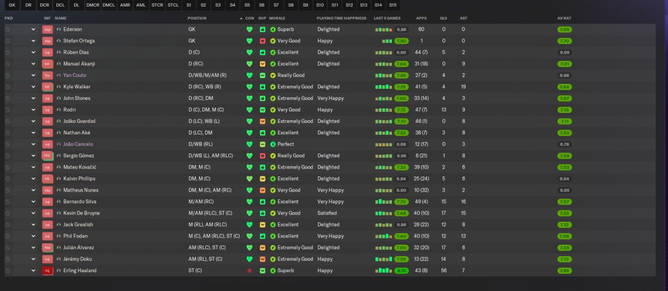Screen dimensions: 668x291
Task: Click Rodri's green sharpness icon
Action: point(263,110)
